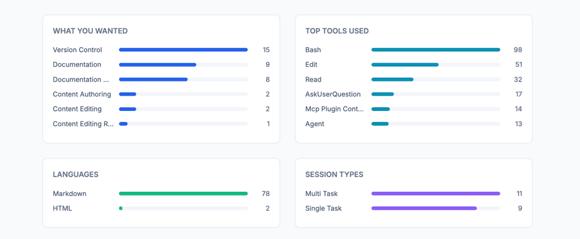Click the value 78 beside Markdown
This screenshot has width=580, height=239.
tap(266, 194)
